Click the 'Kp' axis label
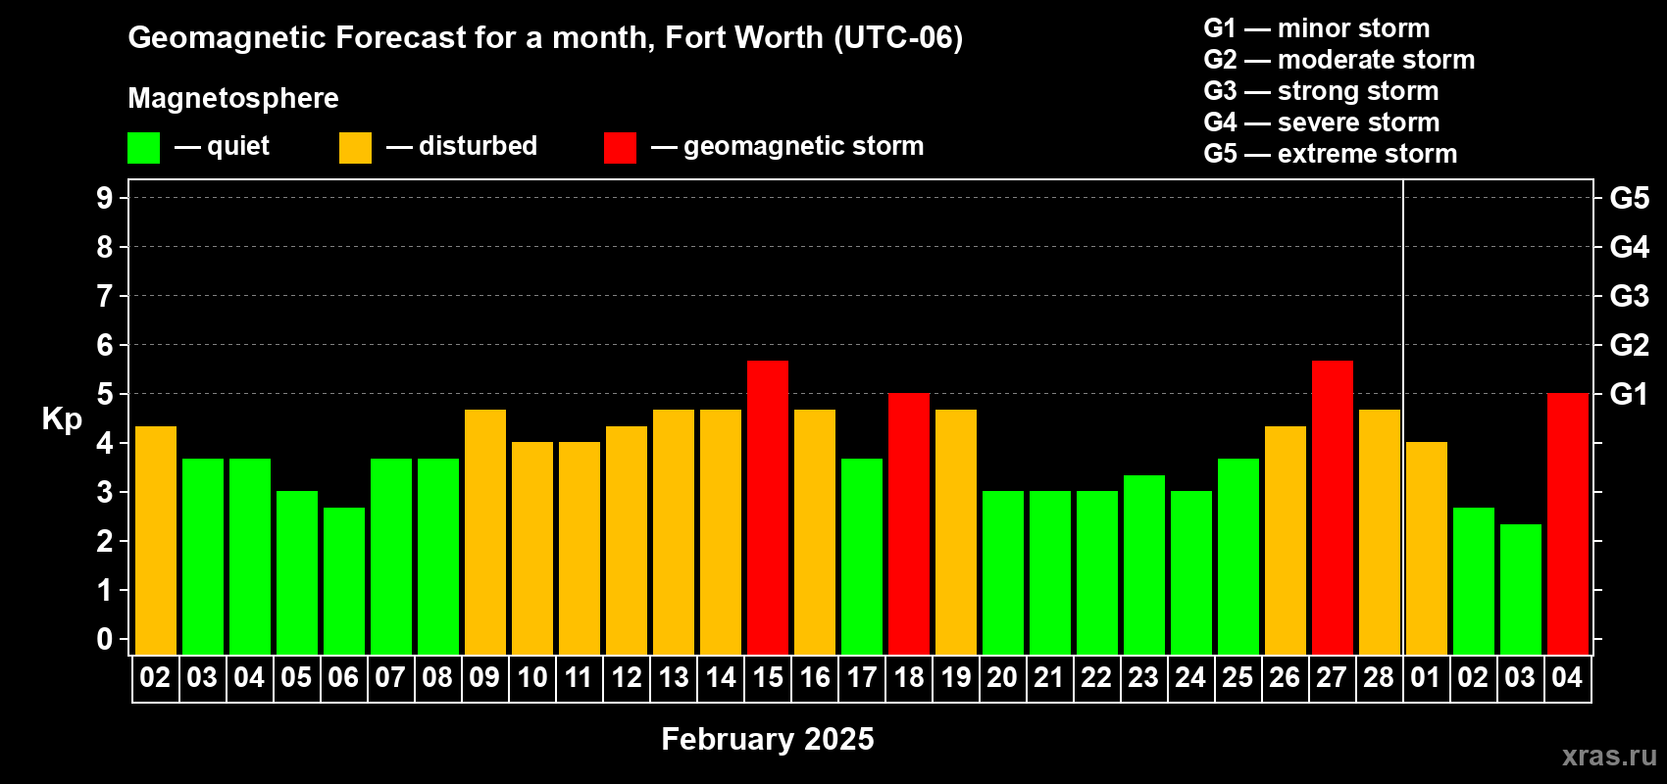 (x=62, y=419)
